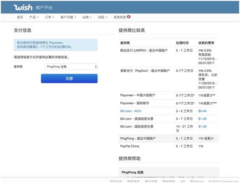Click the blue 注册 button

click(69, 79)
